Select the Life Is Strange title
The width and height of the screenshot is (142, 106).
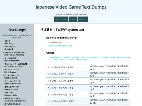[12, 71]
